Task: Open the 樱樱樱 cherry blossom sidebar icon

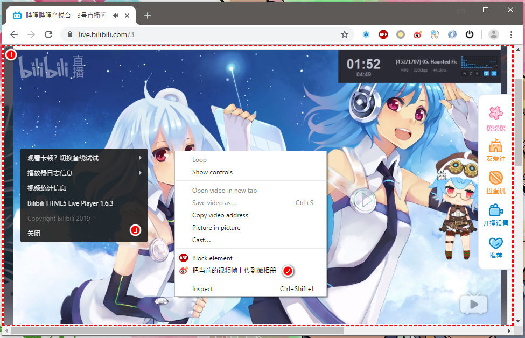Action: tap(496, 118)
